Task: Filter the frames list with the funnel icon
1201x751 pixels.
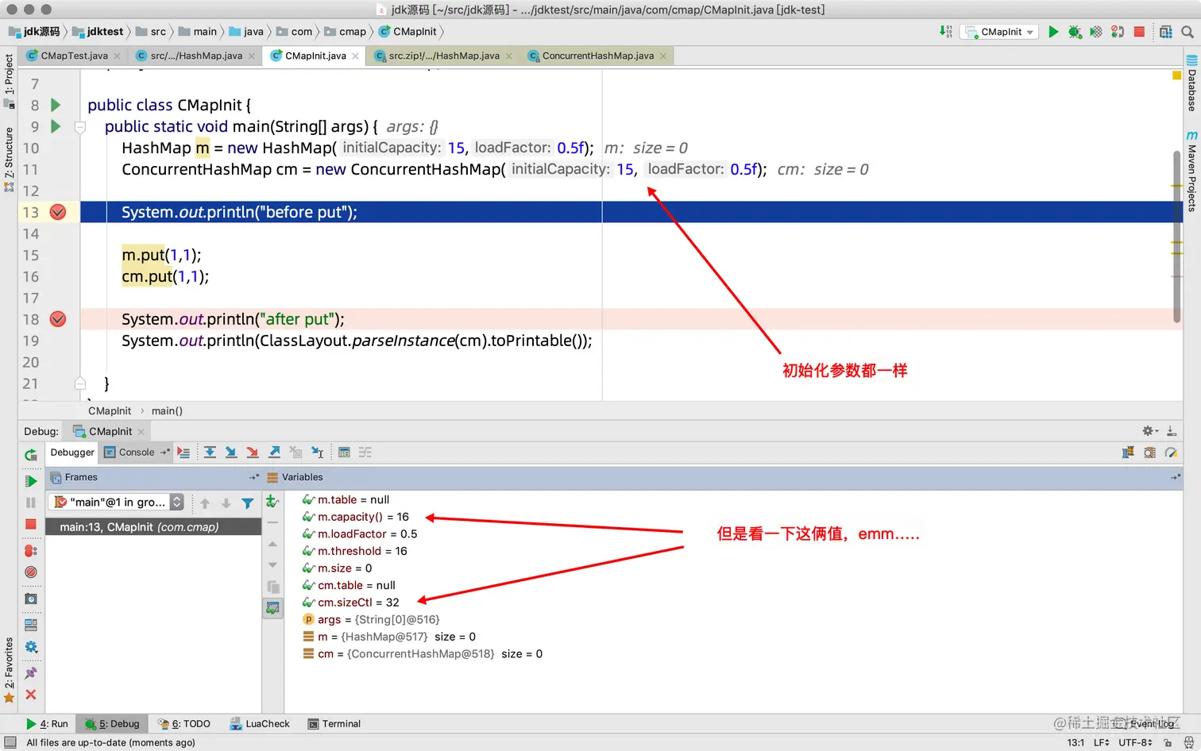Action: (x=248, y=503)
